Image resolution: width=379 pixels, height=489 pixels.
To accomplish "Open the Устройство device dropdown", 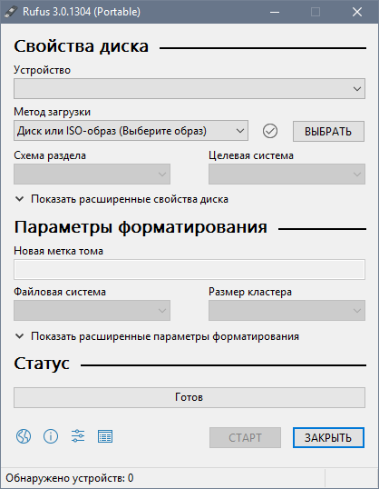I will tap(189, 88).
